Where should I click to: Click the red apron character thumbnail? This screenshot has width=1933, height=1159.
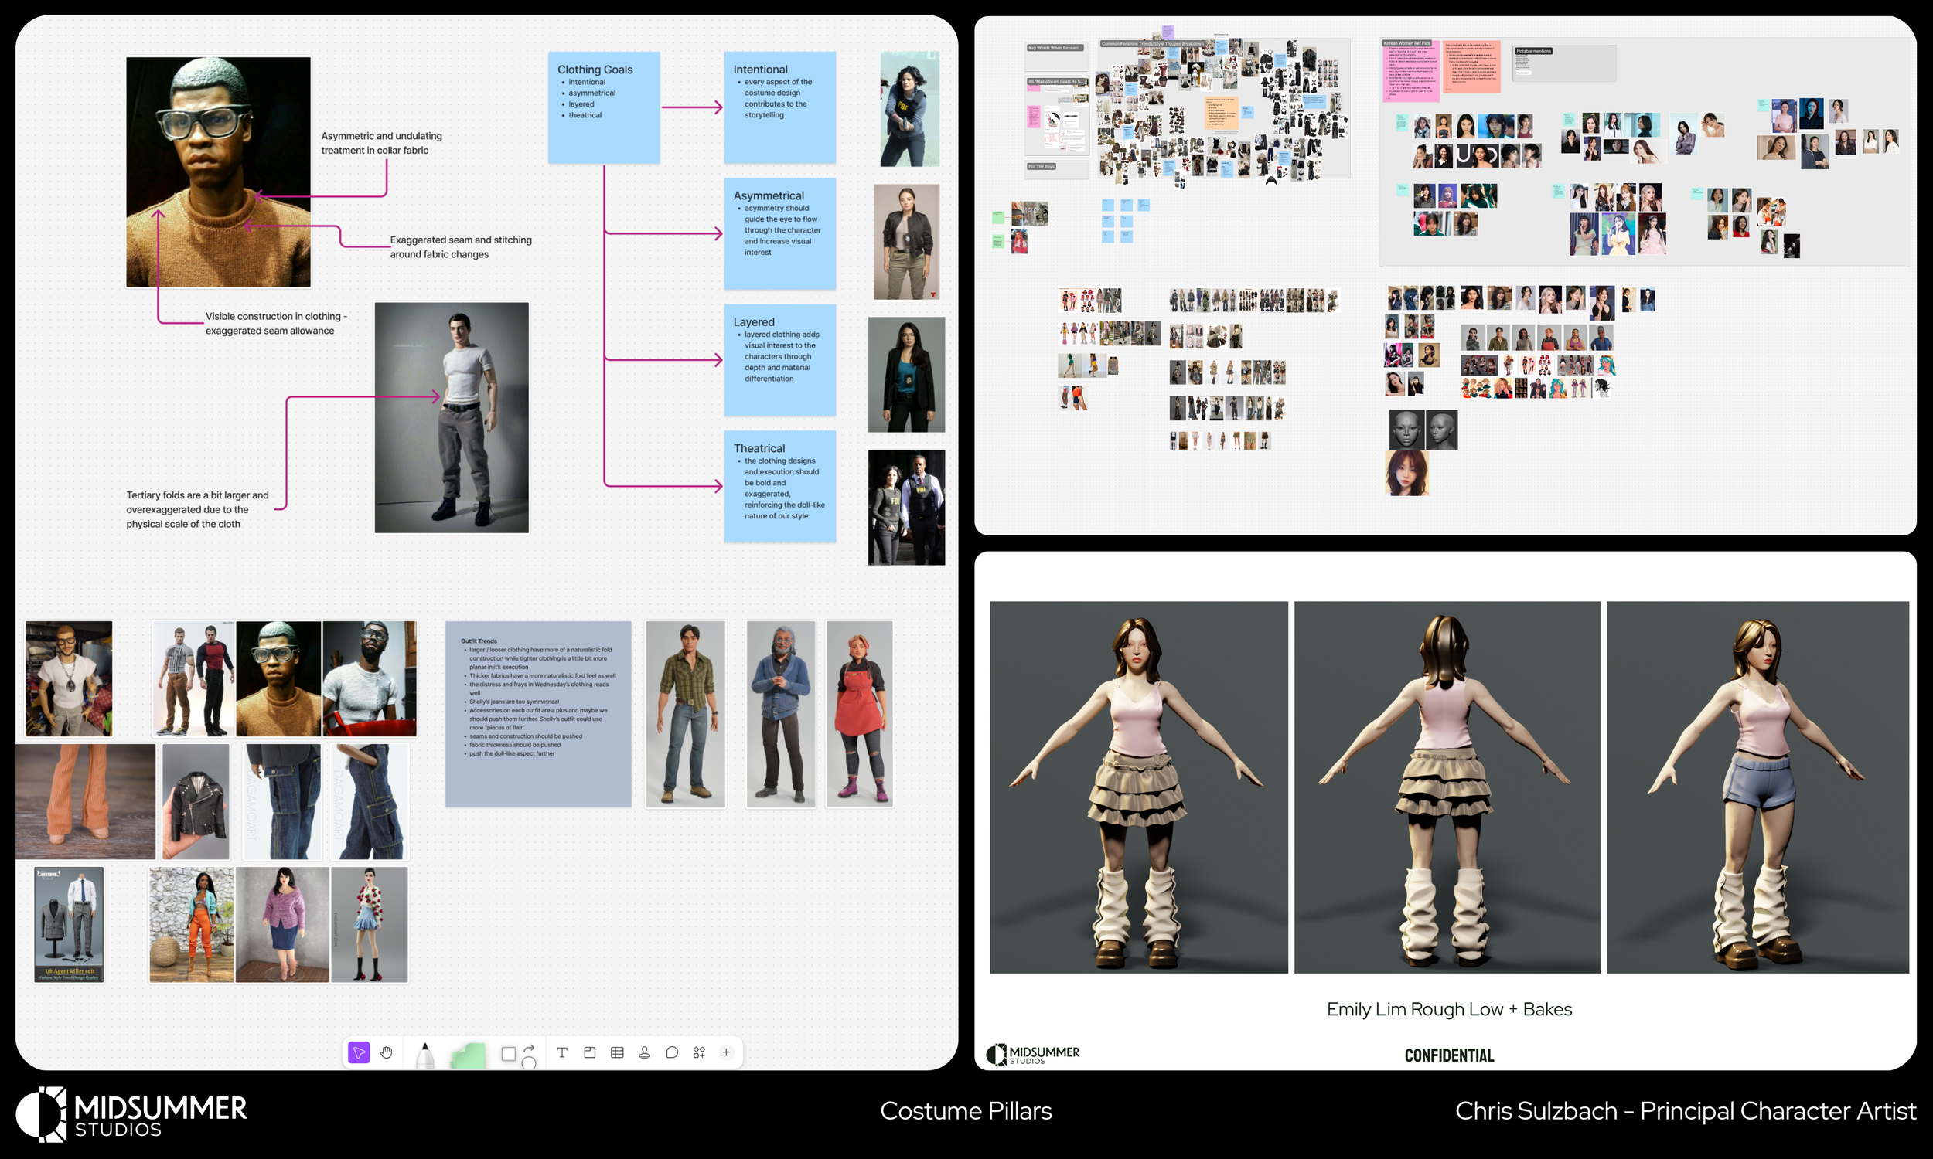coord(860,714)
